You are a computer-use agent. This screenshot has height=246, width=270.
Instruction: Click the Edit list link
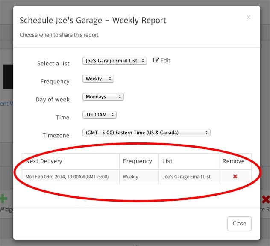coord(161,60)
